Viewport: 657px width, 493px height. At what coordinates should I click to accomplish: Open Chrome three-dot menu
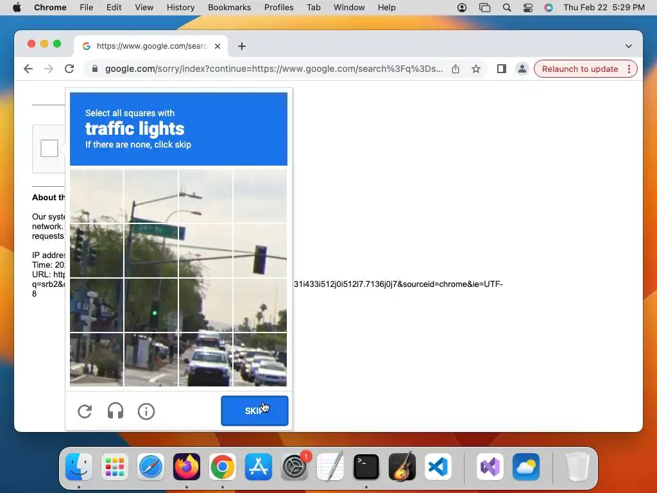click(x=629, y=69)
